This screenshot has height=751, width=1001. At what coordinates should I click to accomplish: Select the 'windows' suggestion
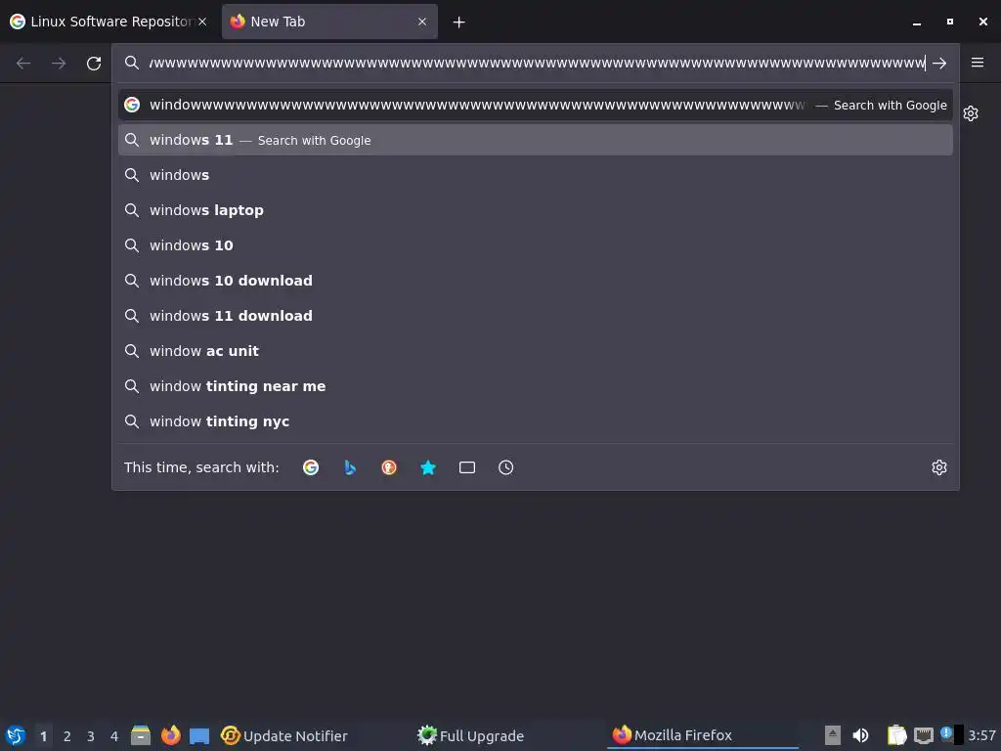536,175
